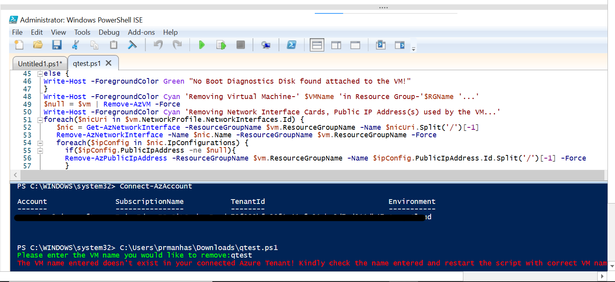The image size is (615, 282).
Task: Stop operation with the square icon
Action: point(240,45)
